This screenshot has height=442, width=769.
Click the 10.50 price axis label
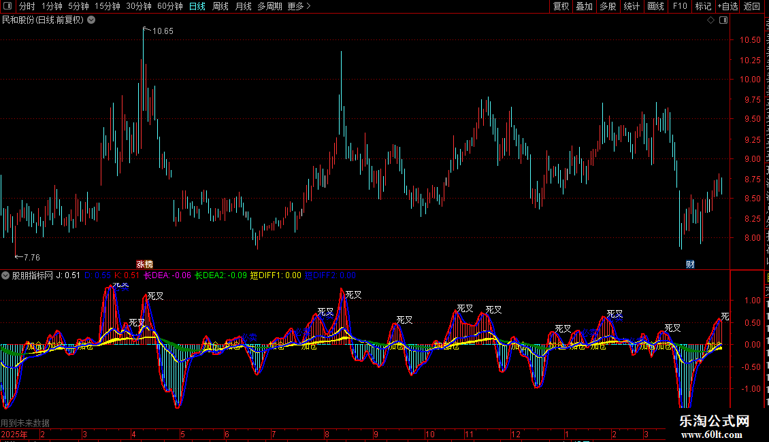(x=750, y=40)
